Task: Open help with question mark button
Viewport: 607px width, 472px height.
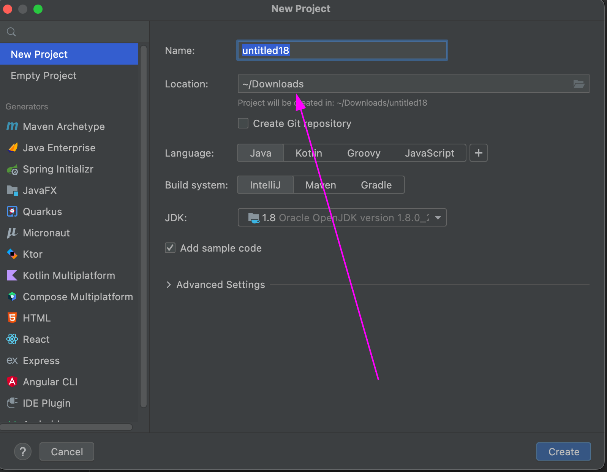Action: 23,451
